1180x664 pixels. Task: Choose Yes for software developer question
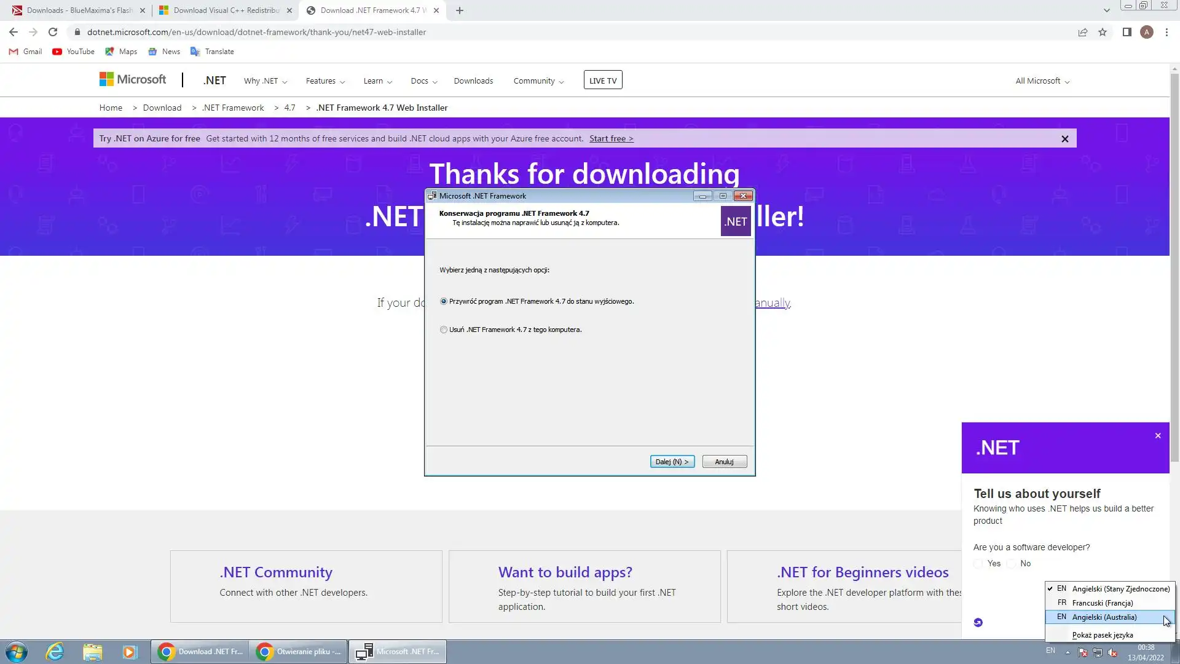click(978, 564)
